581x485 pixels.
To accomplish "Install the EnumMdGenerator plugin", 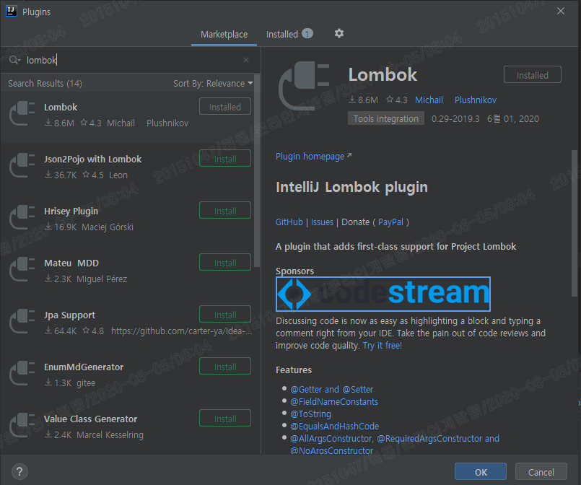I will coord(225,367).
